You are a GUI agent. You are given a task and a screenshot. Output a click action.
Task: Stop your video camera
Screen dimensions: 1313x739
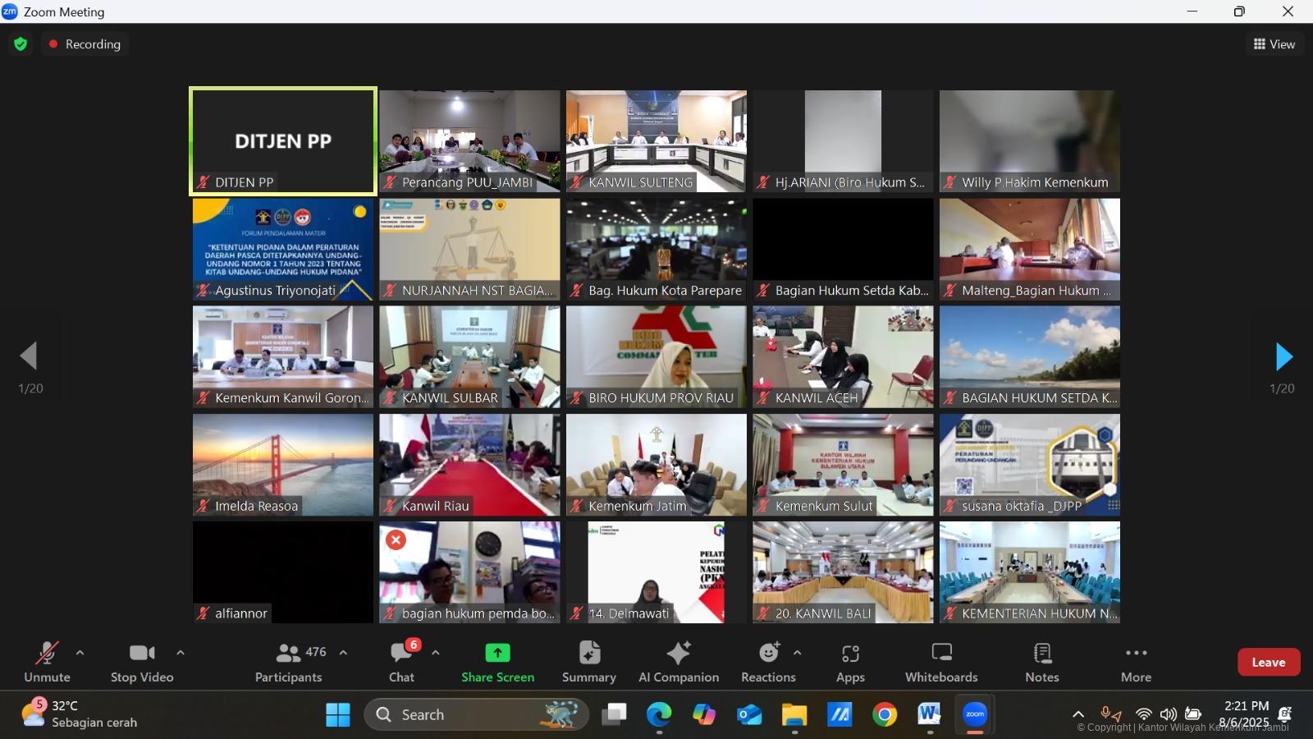pos(140,661)
